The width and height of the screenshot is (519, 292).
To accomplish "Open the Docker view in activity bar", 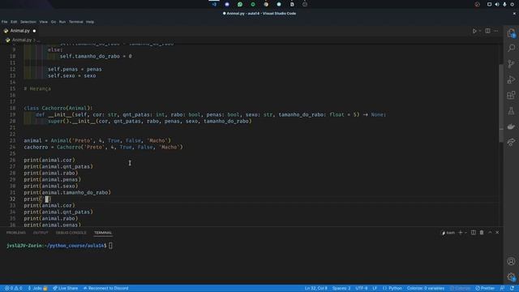I will coord(511,127).
